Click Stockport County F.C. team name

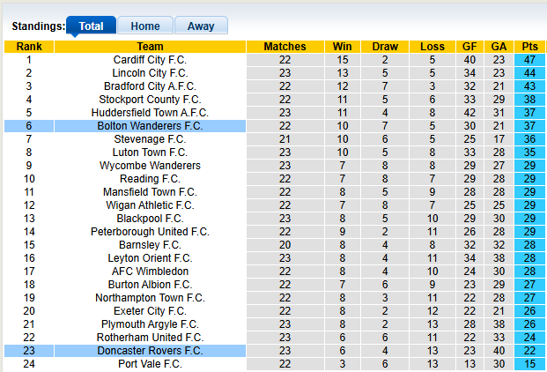coord(150,100)
